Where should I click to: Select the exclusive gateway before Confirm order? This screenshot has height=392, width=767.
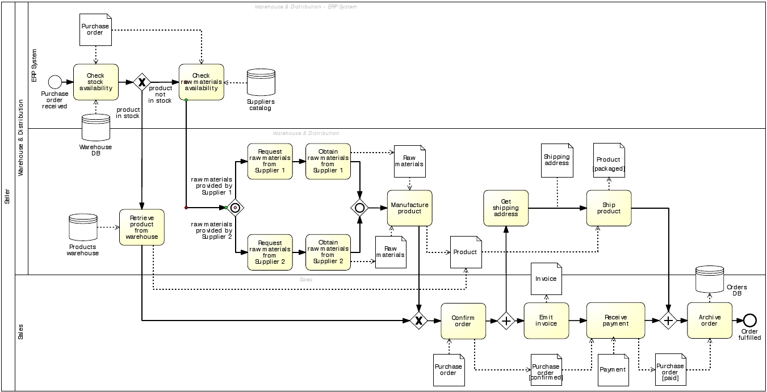tap(419, 321)
